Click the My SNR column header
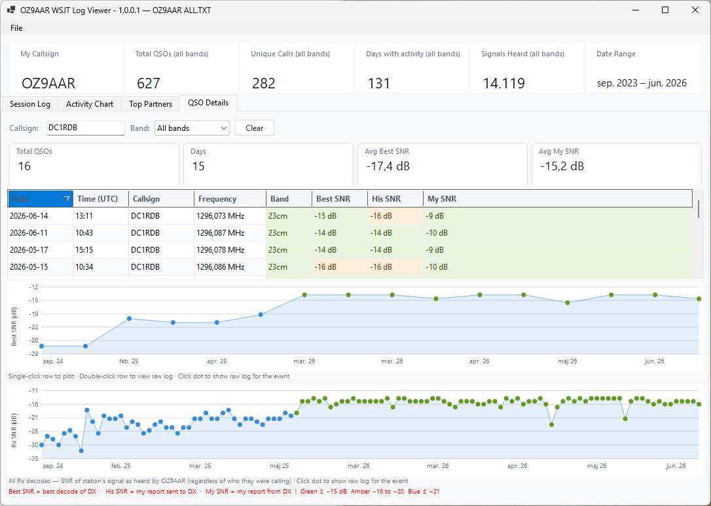 click(442, 198)
